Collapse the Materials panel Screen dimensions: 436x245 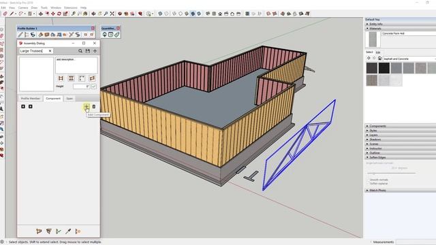pos(401,29)
